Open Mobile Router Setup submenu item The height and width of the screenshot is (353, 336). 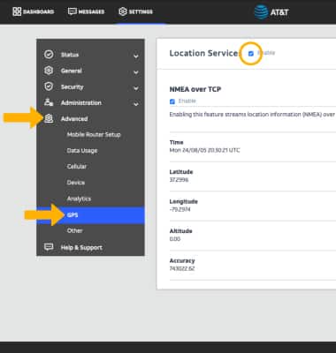pos(94,134)
